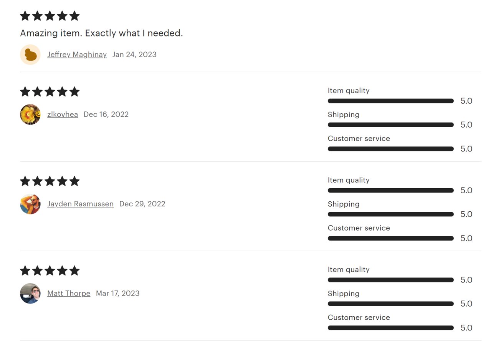Open Matt Thorpe's profile link
Screen dimensions: 491x342
click(x=69, y=294)
